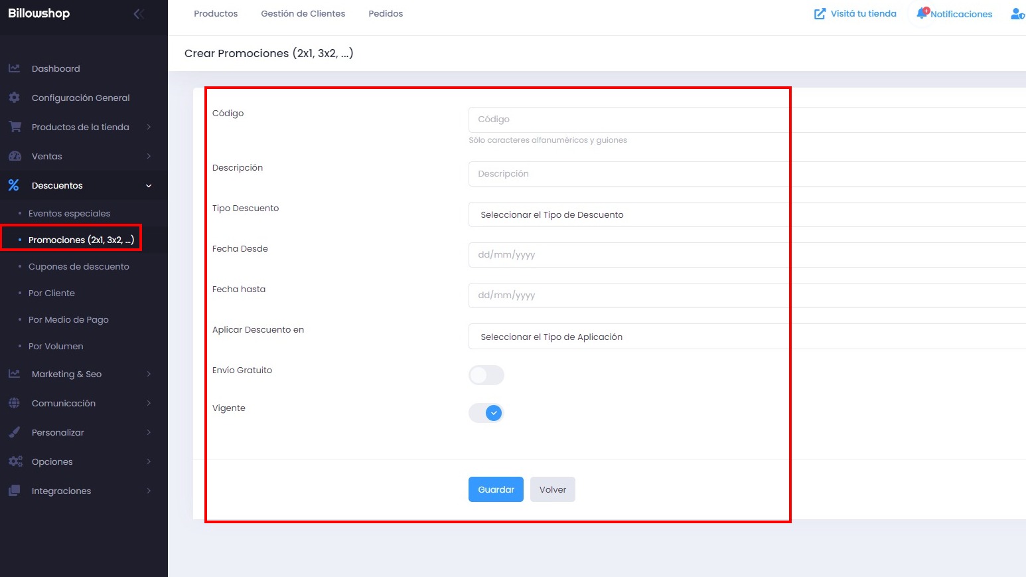Image resolution: width=1026 pixels, height=577 pixels.
Task: Expand the Ventas sidebar menu
Action: (x=80, y=156)
